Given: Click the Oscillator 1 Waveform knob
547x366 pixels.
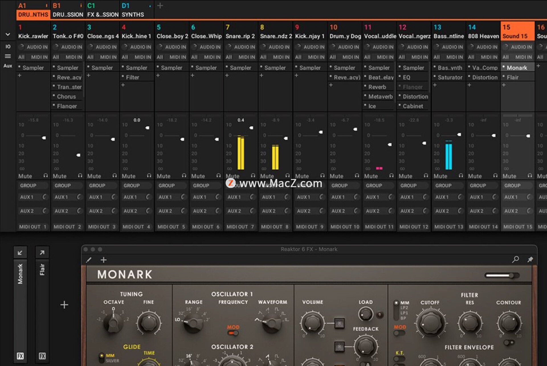Looking at the screenshot, I should pyautogui.click(x=272, y=323).
